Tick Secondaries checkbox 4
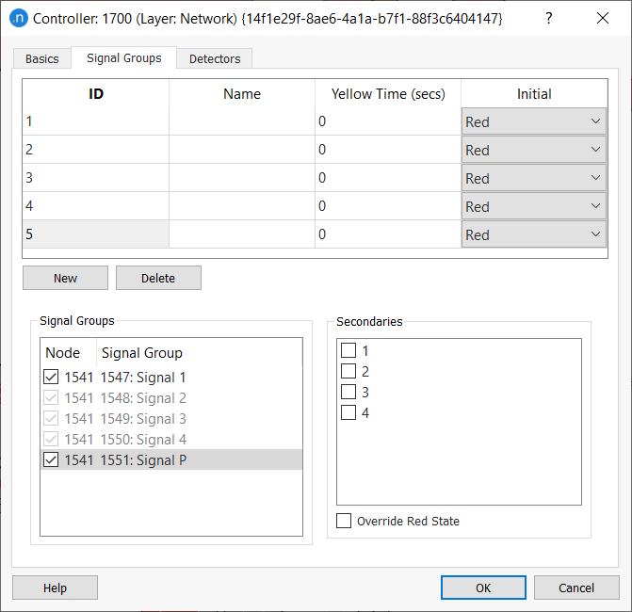Image resolution: width=632 pixels, height=612 pixels. tap(348, 412)
